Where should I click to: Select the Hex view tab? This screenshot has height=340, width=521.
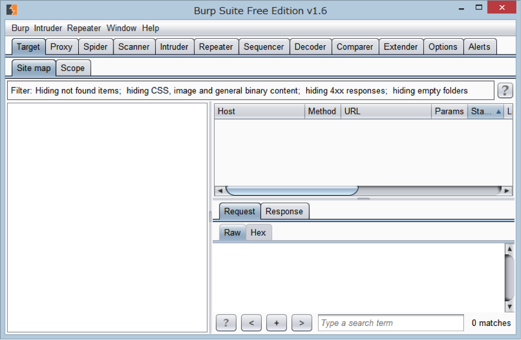258,233
